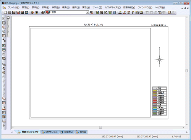Open the ファイル(F) menu
The width and height of the screenshot is (191, 140).
point(13,8)
